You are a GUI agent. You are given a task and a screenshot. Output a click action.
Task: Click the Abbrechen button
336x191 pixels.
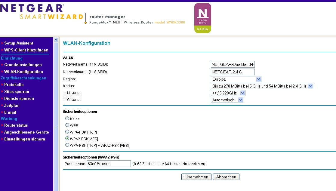click(226, 177)
